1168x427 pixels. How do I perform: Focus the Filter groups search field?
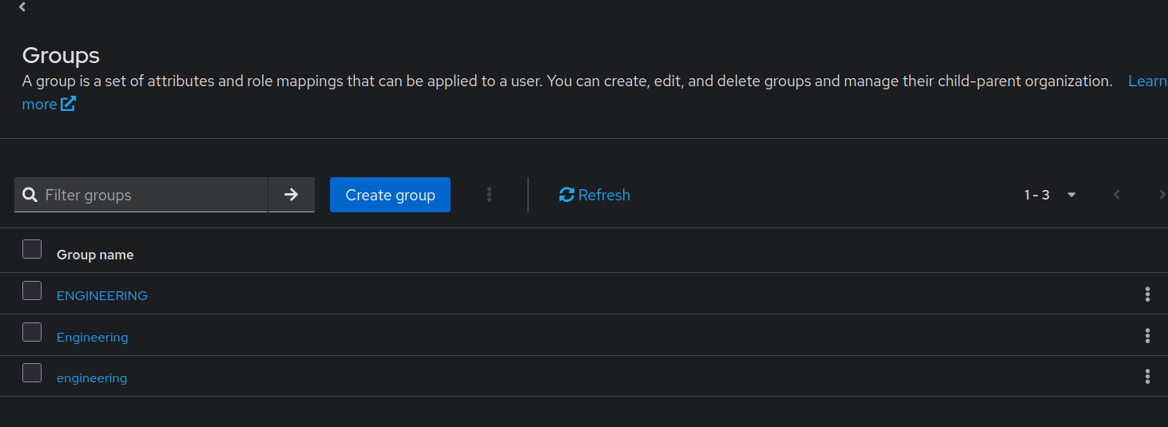pyautogui.click(x=141, y=195)
